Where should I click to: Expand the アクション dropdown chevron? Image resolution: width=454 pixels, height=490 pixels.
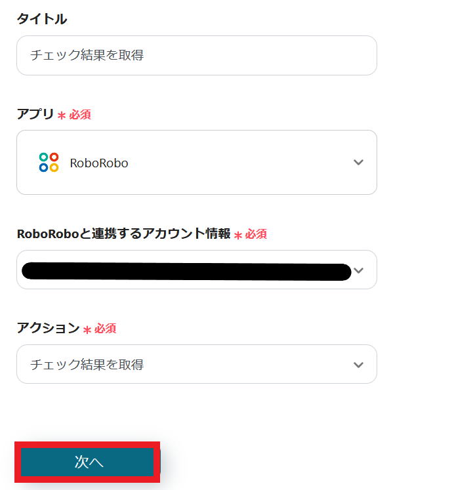pyautogui.click(x=358, y=365)
